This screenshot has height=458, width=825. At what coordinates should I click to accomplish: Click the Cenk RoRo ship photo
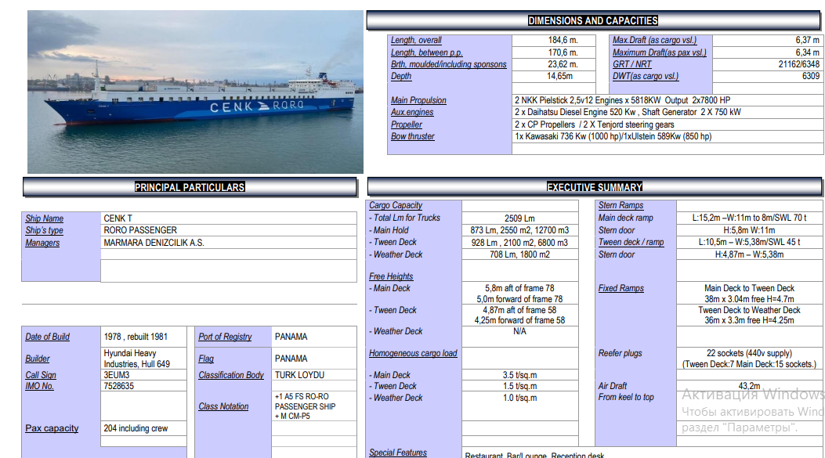click(195, 92)
